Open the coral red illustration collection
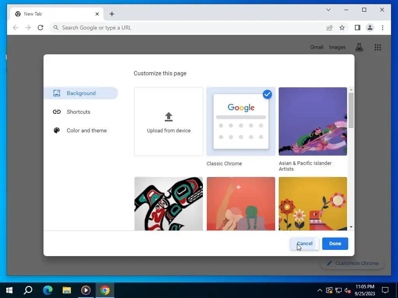The image size is (398, 298). pos(241,204)
